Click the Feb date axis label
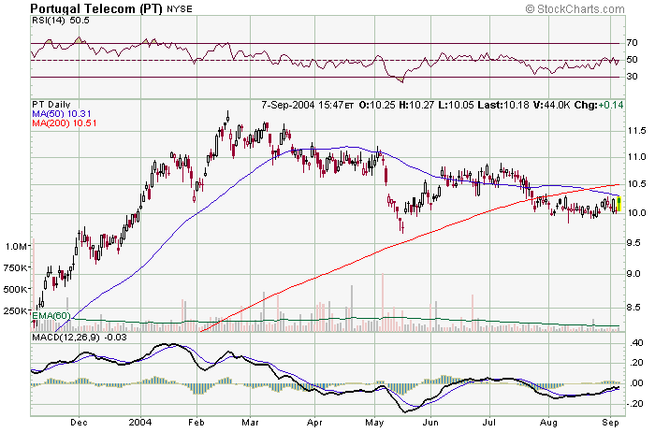This screenshot has height=432, width=655. 196,423
